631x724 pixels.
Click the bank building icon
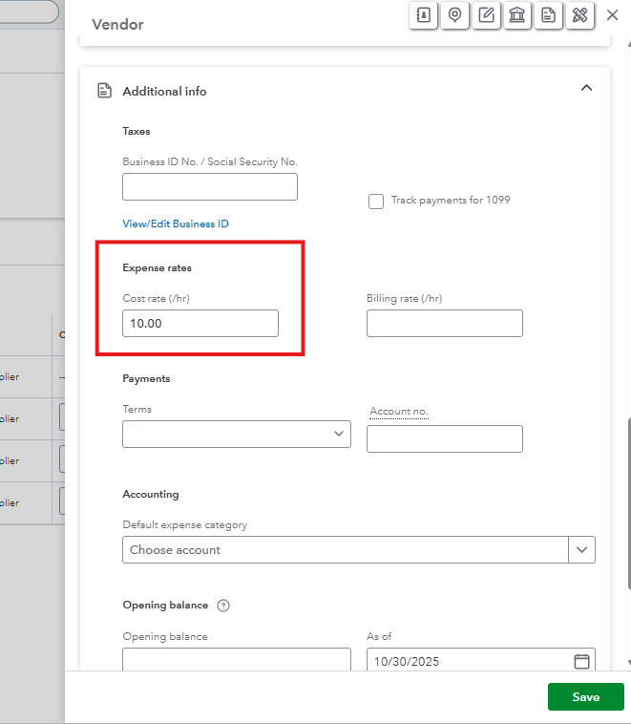(517, 15)
